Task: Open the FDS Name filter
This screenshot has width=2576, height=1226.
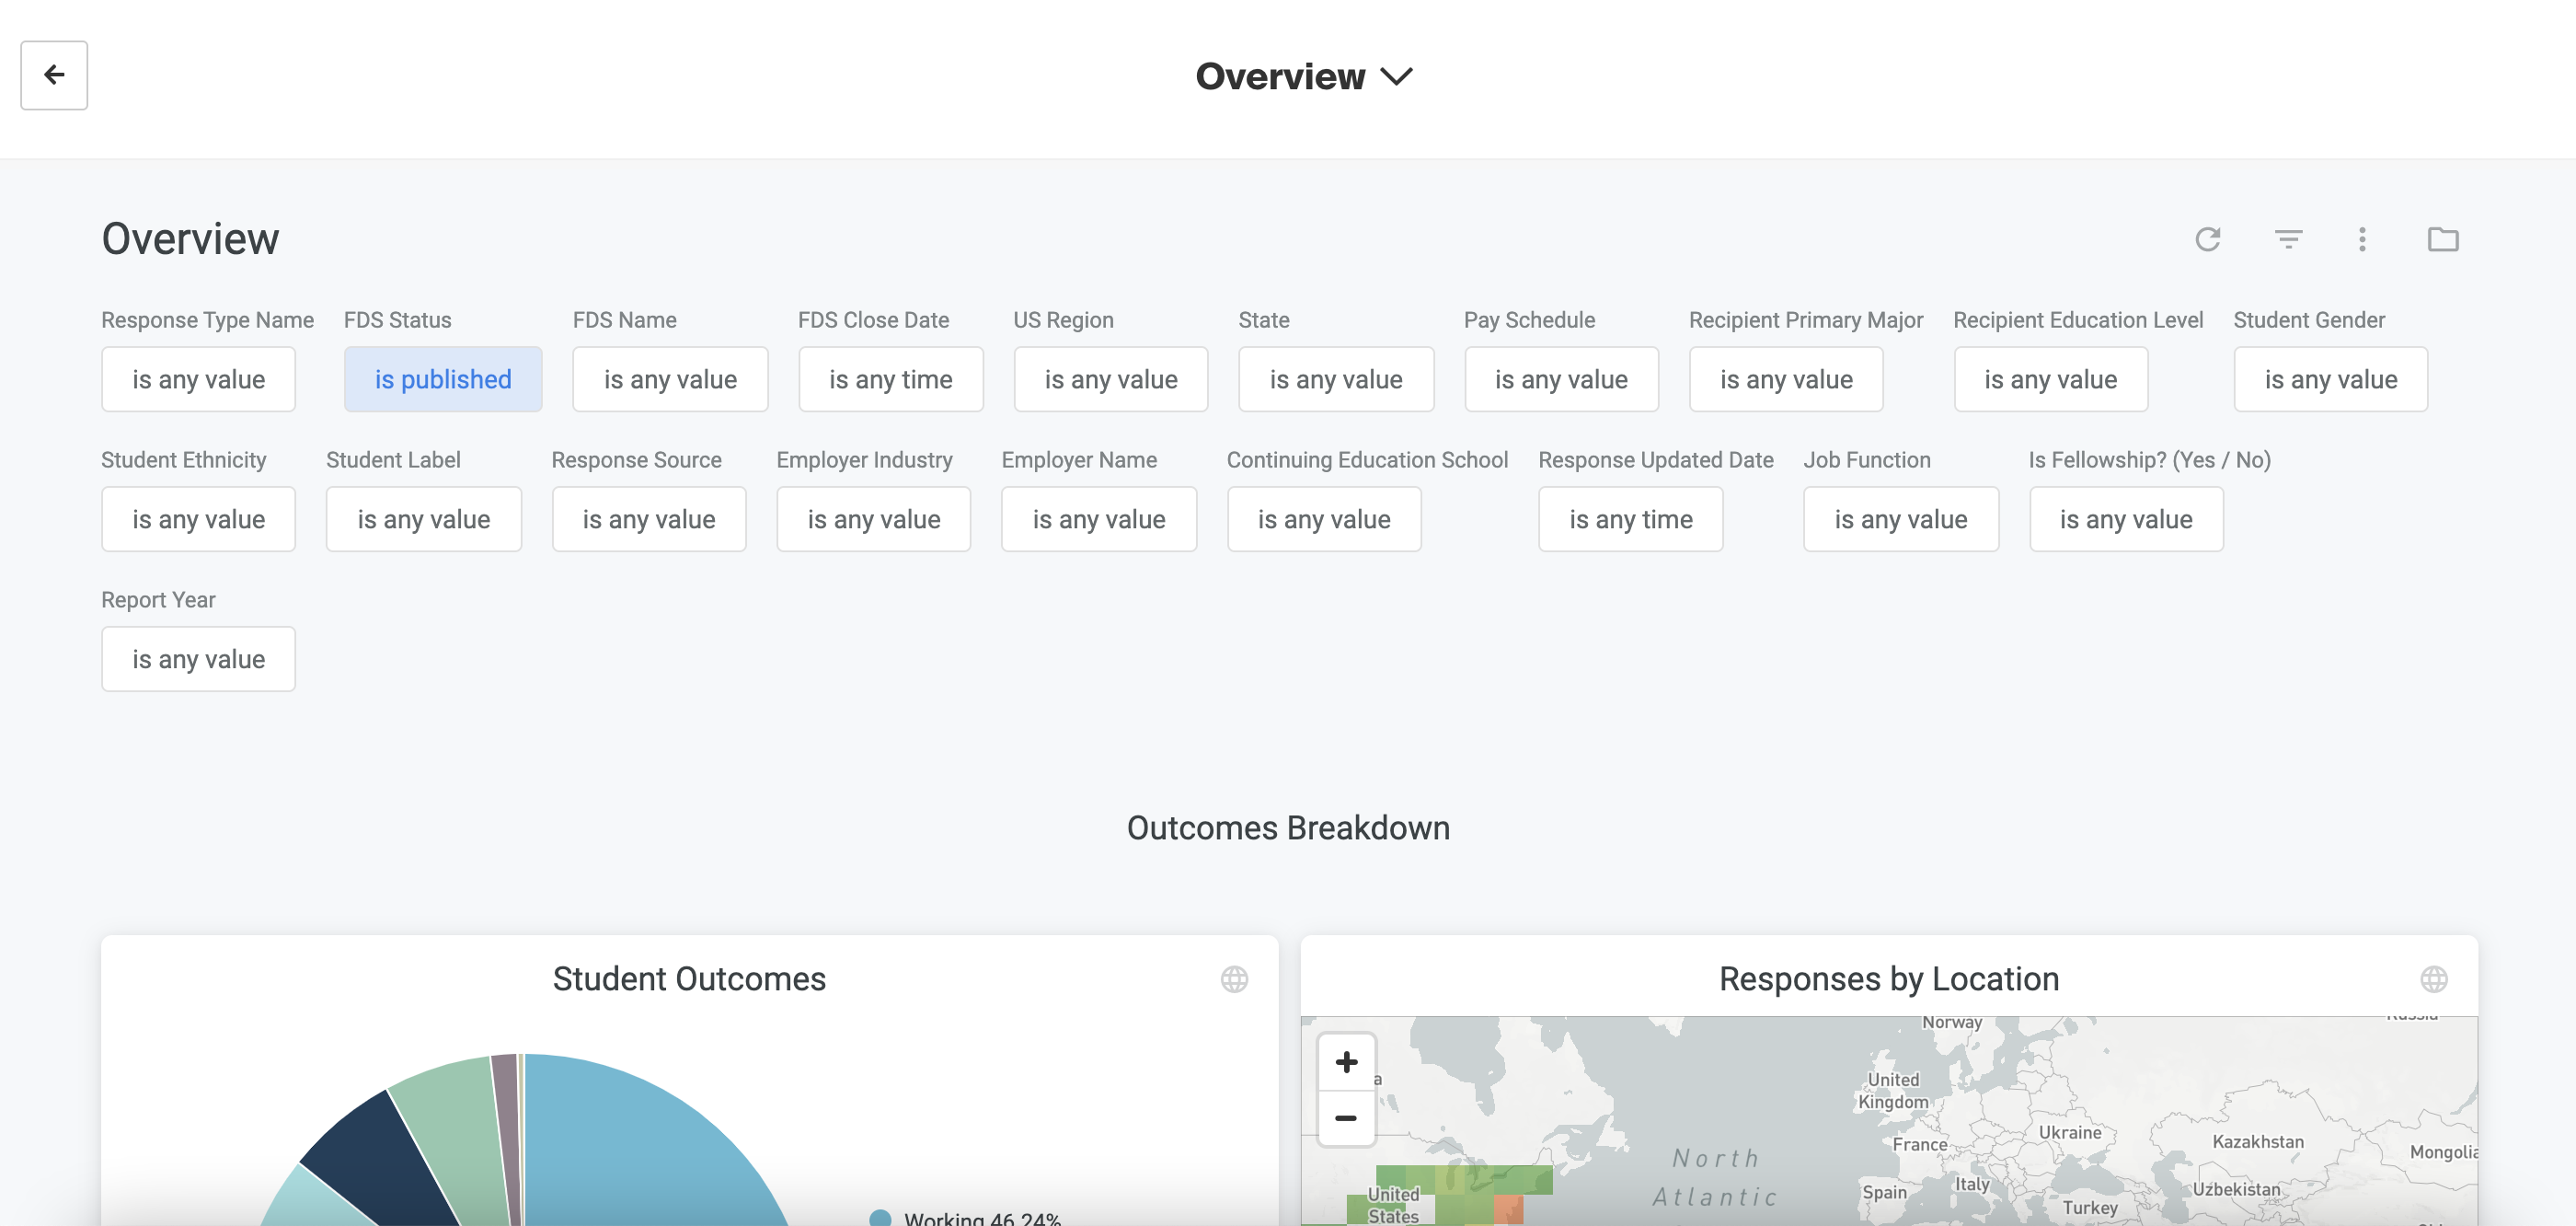Action: point(670,379)
